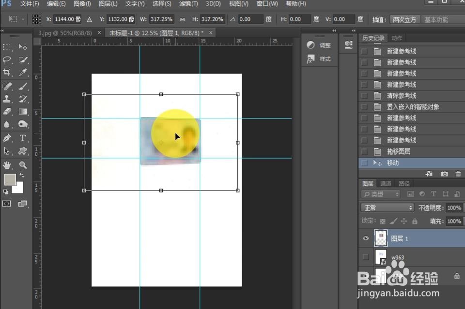Change the screen mode
This screenshot has width=465, height=309.
click(23, 204)
